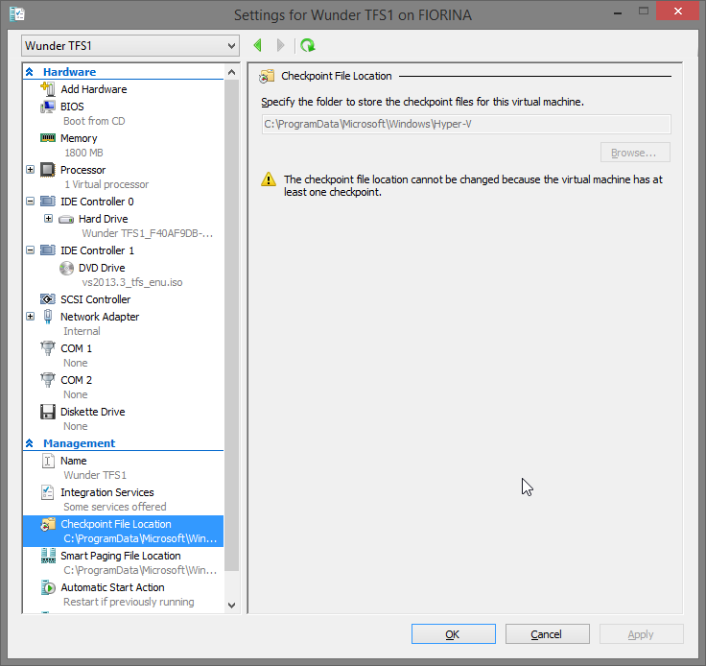Click 'Wunder TFS1_F40AF9DB-...' hard drive file
The height and width of the screenshot is (666, 706).
pyautogui.click(x=147, y=233)
